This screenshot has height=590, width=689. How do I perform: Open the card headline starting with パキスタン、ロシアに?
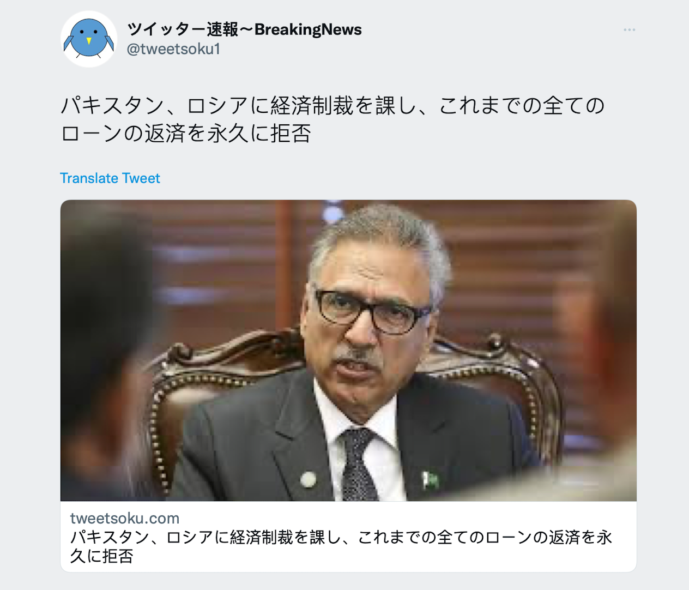[341, 546]
